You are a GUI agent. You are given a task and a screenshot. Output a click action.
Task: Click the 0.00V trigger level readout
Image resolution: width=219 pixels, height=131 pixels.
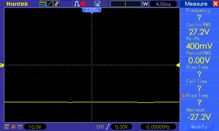click(121, 127)
